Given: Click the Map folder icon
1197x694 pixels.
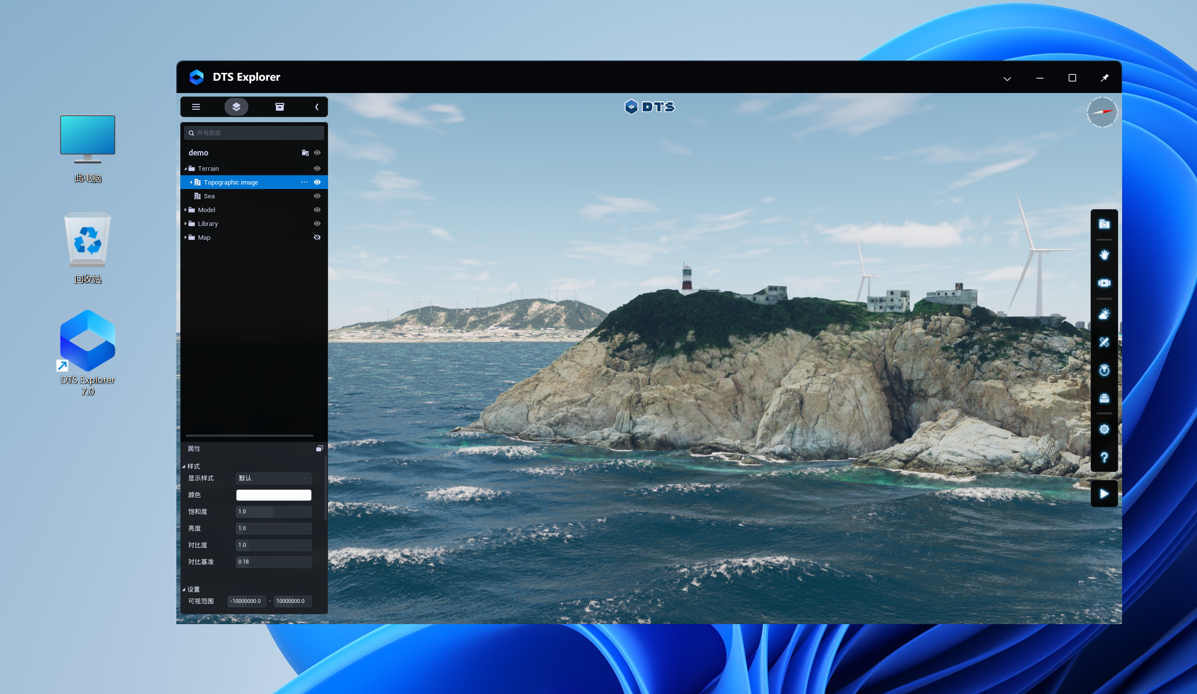Looking at the screenshot, I should pyautogui.click(x=192, y=237).
